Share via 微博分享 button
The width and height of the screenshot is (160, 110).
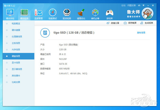coord(113,23)
